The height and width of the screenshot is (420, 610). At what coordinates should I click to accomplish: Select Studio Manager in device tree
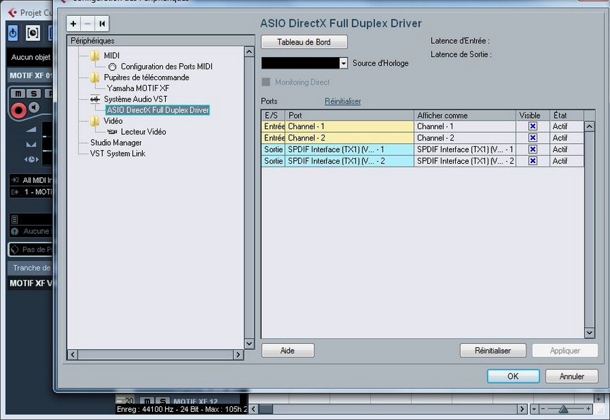click(x=116, y=143)
